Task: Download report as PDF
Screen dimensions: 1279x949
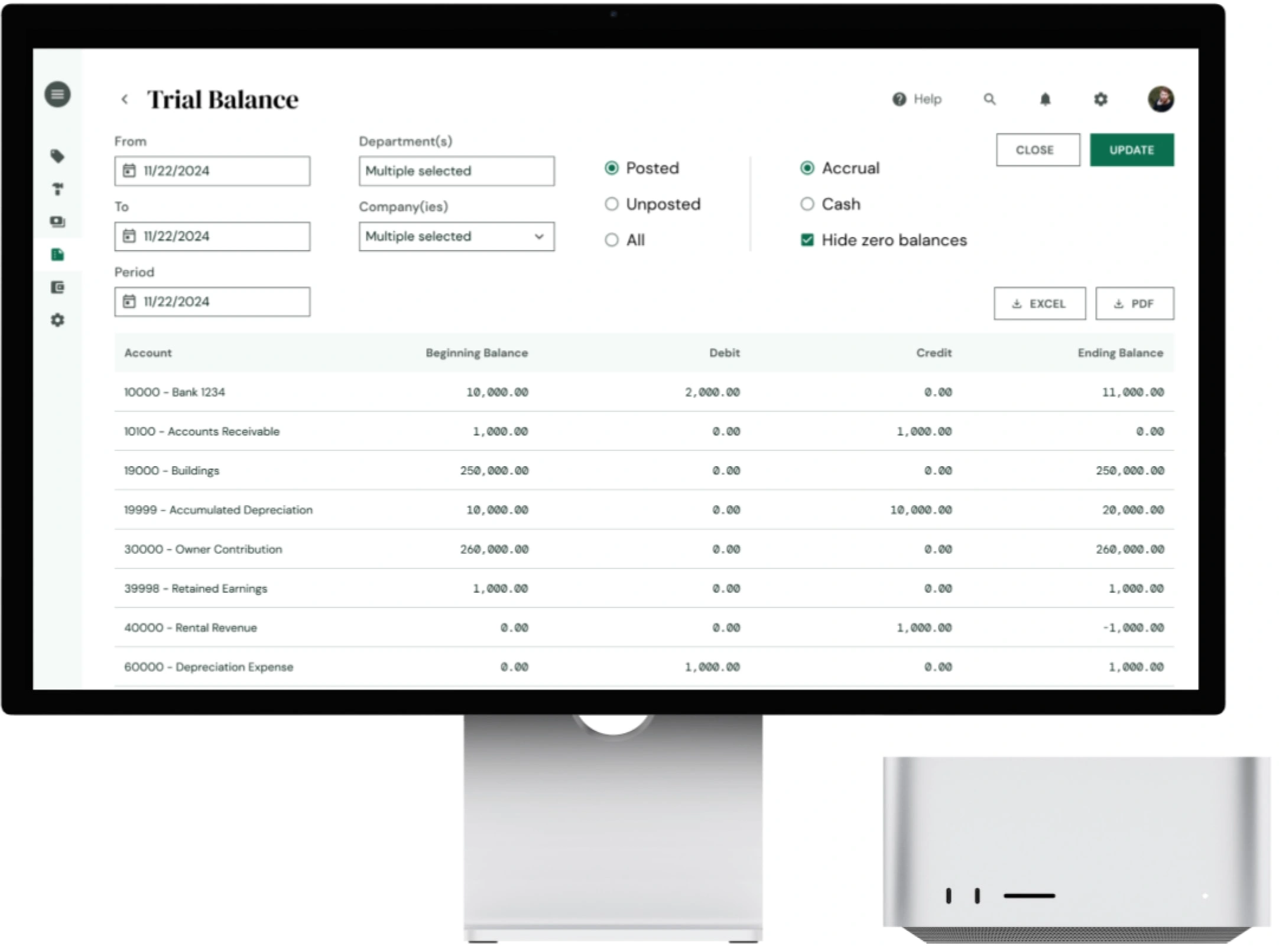Action: pyautogui.click(x=1134, y=304)
